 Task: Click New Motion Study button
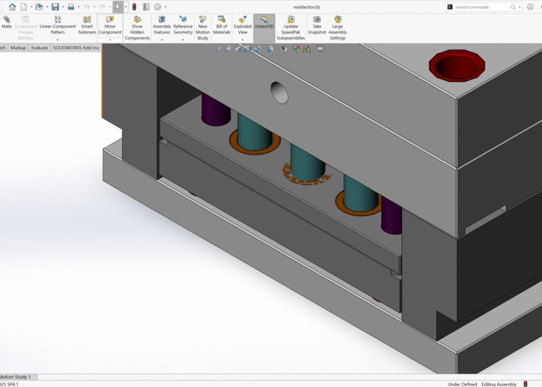(203, 28)
